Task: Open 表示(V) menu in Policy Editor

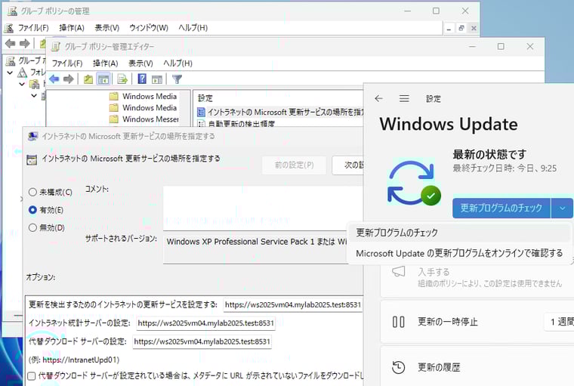Action: point(140,63)
